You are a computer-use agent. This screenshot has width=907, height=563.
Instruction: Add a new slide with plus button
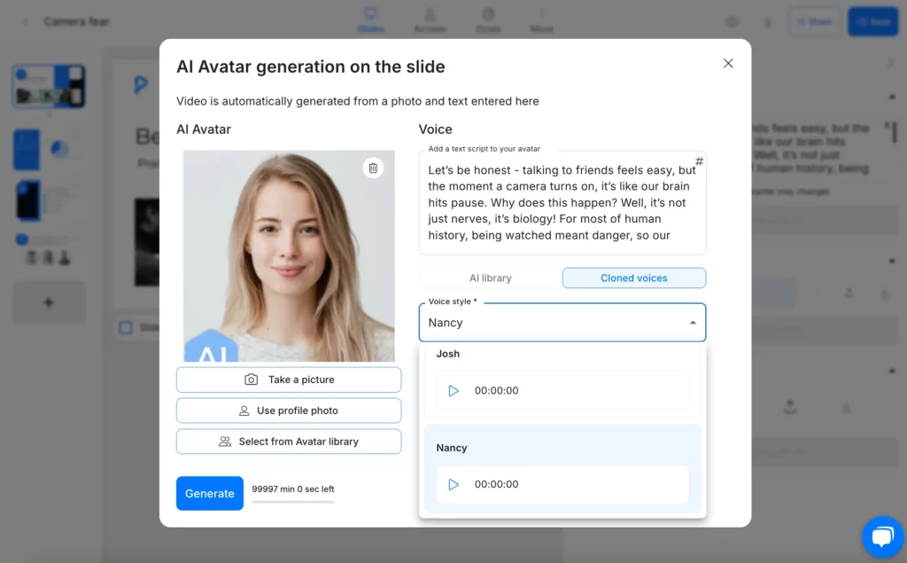[49, 302]
